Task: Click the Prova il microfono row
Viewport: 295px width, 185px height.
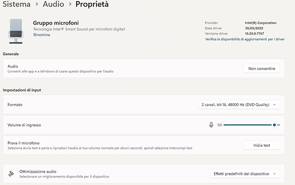Action: click(x=144, y=145)
